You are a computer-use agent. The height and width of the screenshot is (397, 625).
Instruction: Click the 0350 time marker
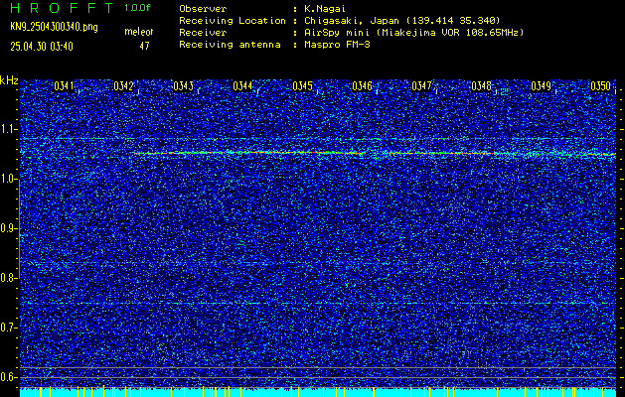pos(601,85)
